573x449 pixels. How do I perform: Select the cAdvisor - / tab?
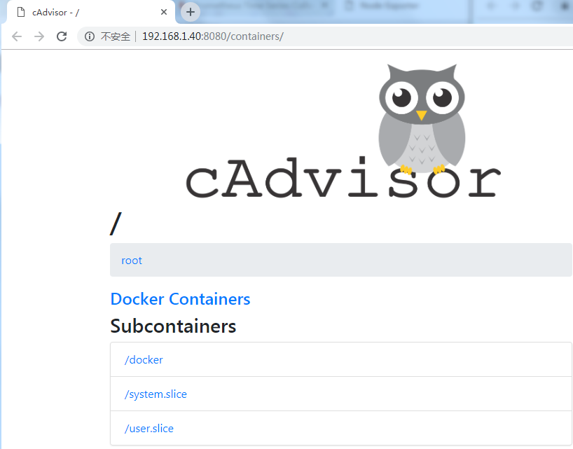[90, 13]
